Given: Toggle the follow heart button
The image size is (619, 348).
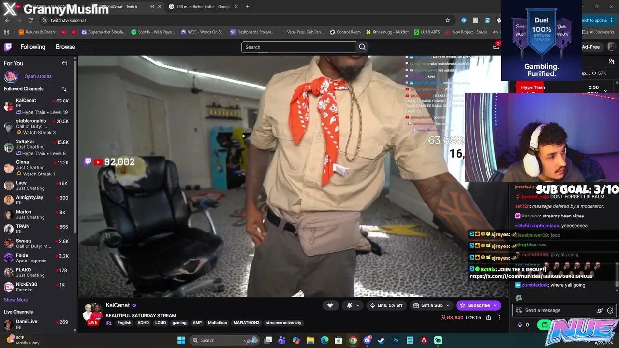Looking at the screenshot, I should point(330,305).
